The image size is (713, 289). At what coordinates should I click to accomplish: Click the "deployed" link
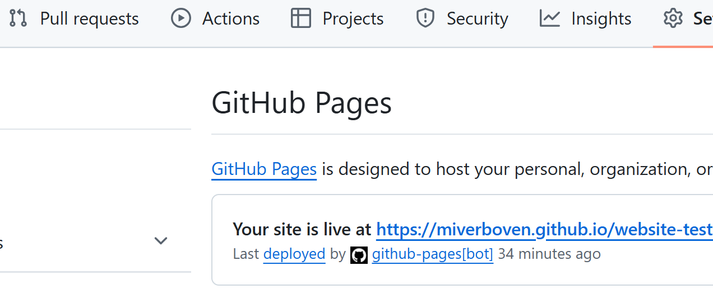click(294, 254)
